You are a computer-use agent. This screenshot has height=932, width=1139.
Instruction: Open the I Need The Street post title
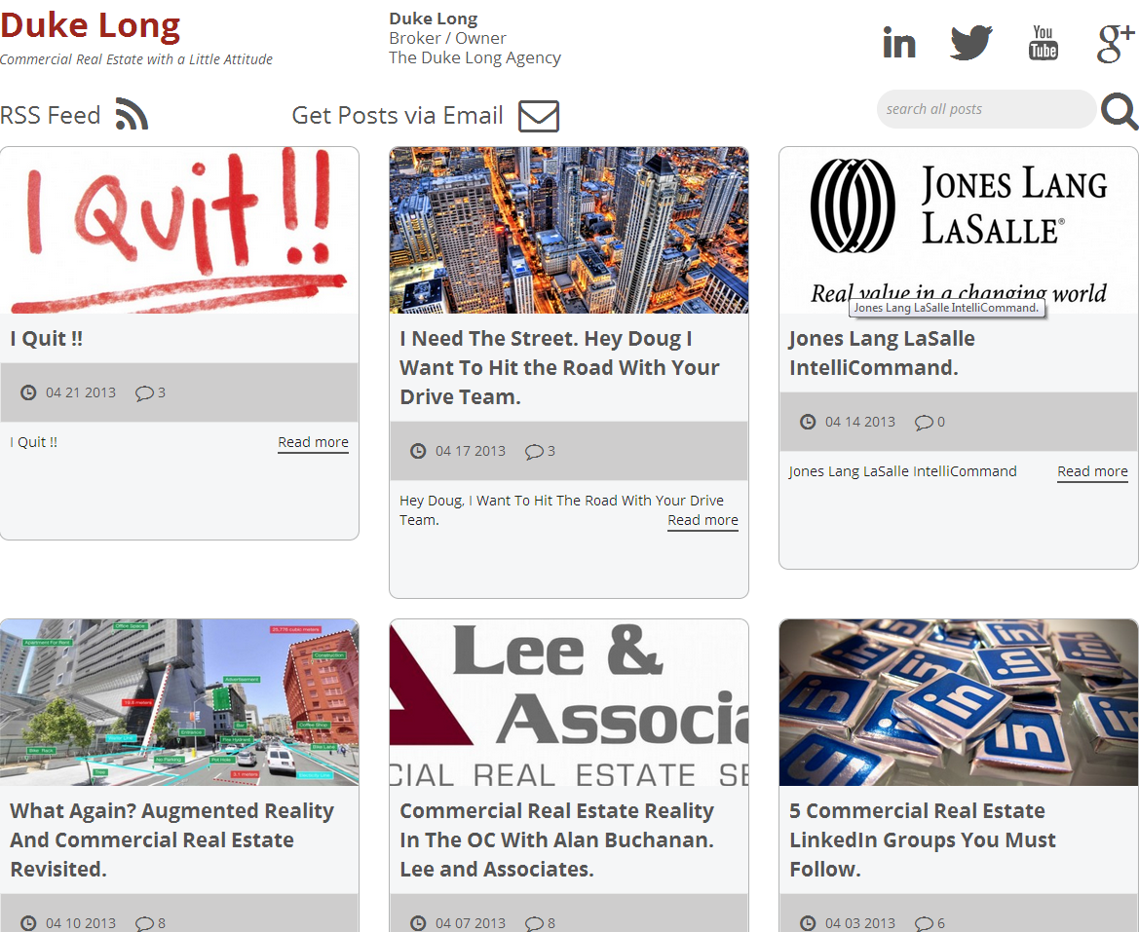[x=559, y=367]
